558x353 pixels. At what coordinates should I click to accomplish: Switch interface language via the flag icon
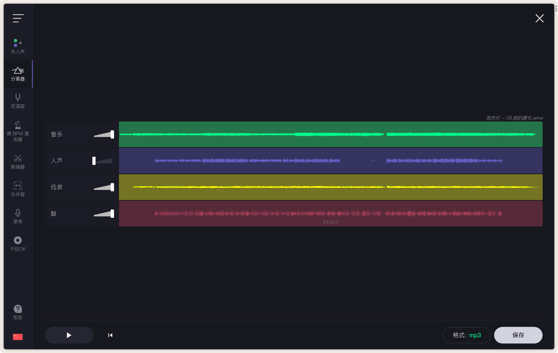pyautogui.click(x=18, y=337)
